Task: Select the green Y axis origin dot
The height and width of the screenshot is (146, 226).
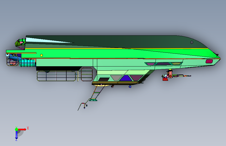Action: tap(16, 129)
